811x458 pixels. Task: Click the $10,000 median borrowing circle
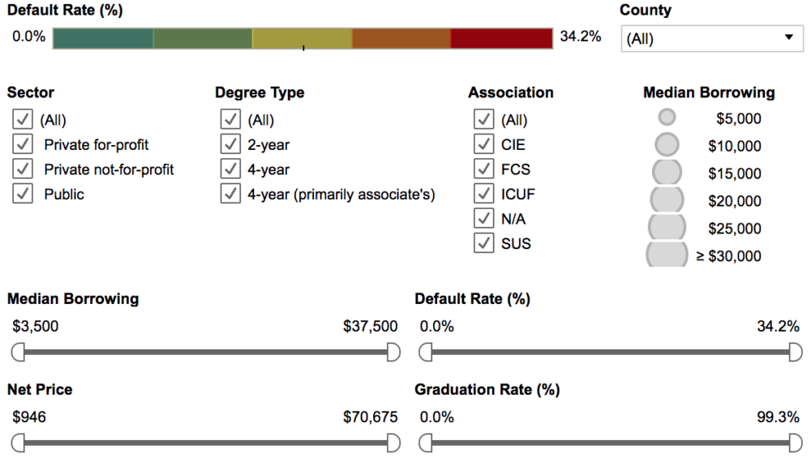click(667, 146)
